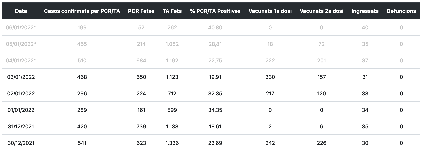The height and width of the screenshot is (154, 422).
Task: Select the 541 confirmed cases cell
Action: pos(82,143)
